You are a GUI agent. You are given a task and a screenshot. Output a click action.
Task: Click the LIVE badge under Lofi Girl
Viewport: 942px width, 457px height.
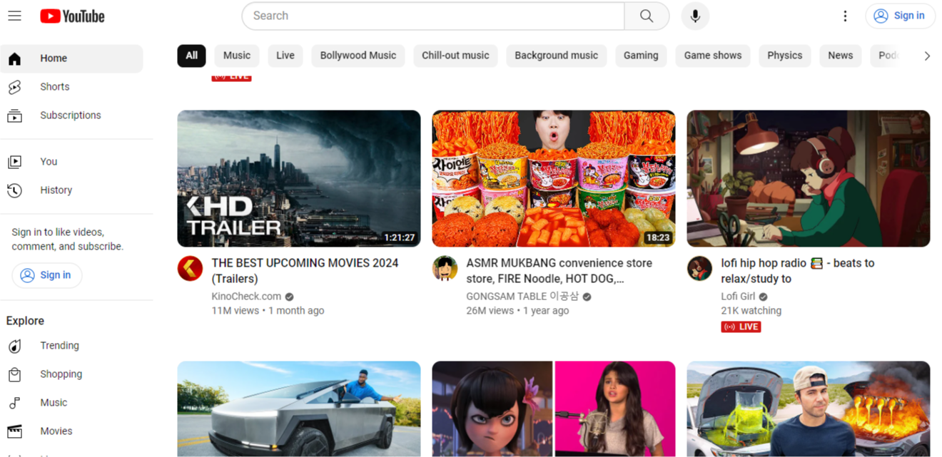point(741,327)
